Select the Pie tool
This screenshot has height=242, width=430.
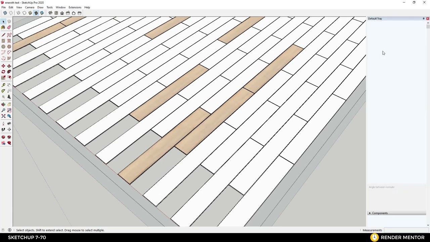(9, 58)
